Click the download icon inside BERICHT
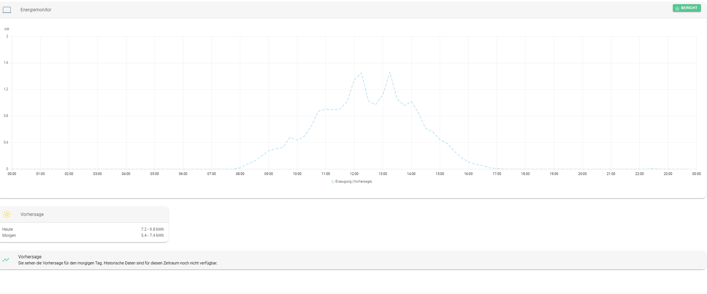Screen dimensions: 707x294 pos(677,8)
